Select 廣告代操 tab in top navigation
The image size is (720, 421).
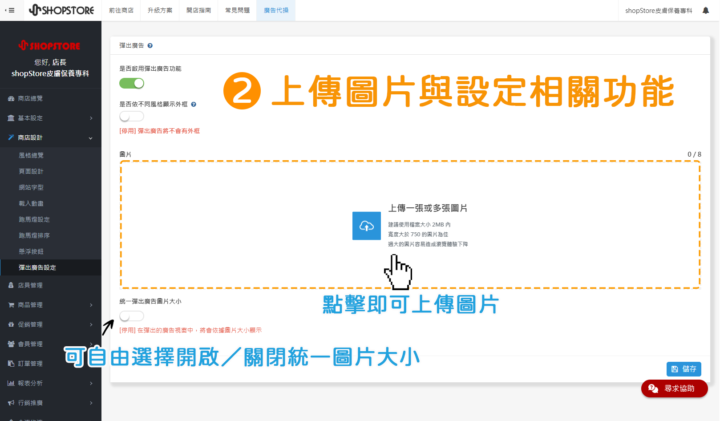276,10
